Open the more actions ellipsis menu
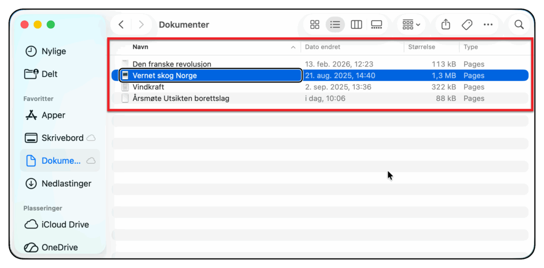 coord(488,24)
